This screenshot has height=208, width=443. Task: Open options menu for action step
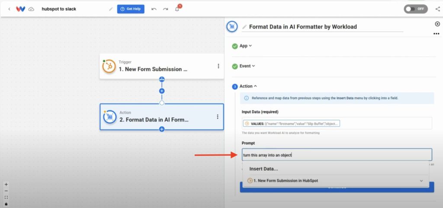point(218,117)
